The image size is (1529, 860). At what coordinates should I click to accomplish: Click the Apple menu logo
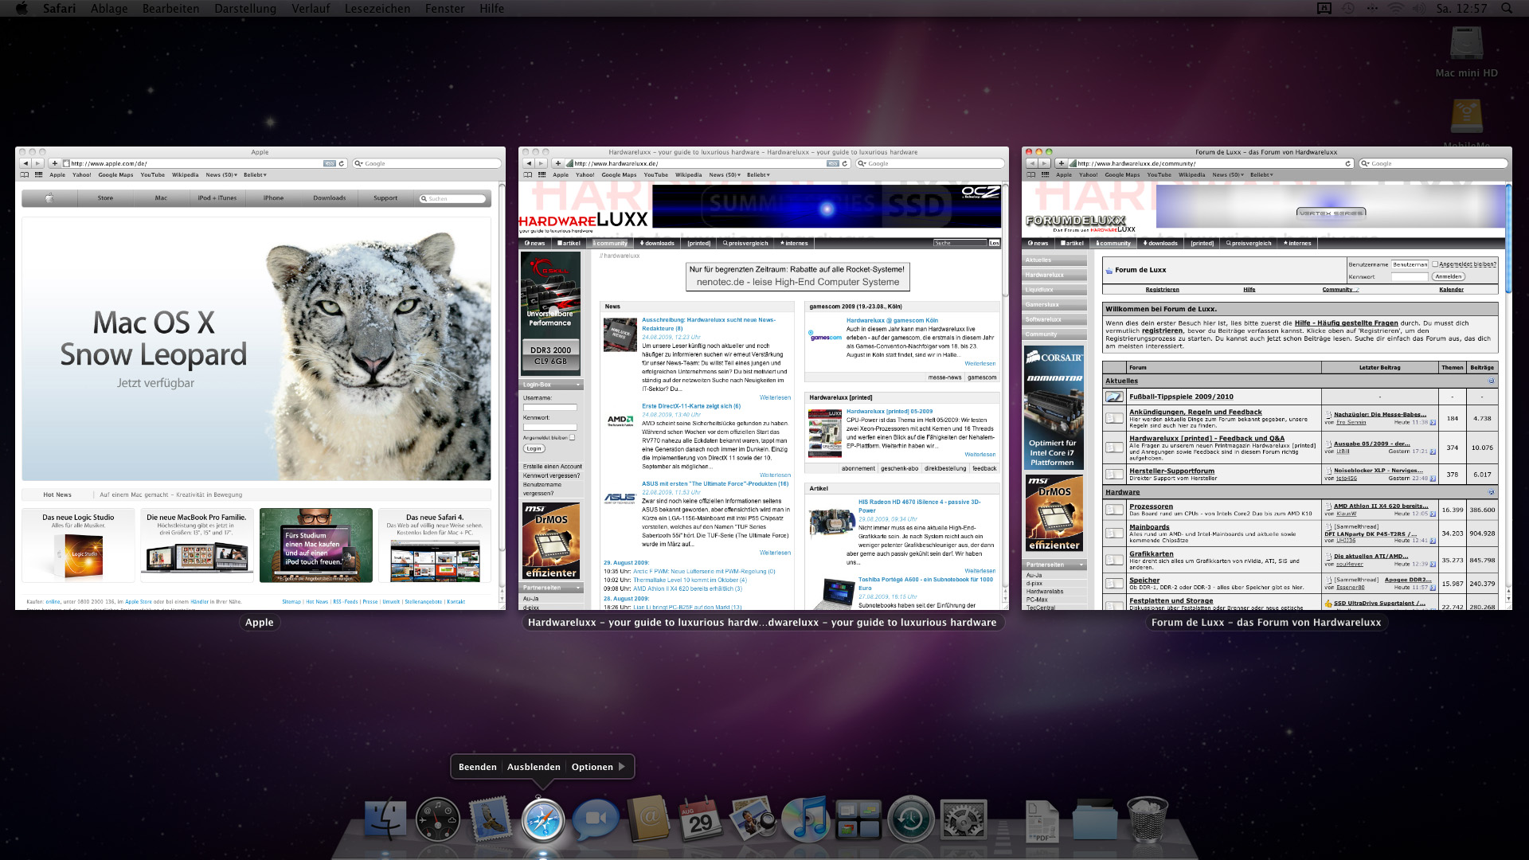(x=22, y=8)
